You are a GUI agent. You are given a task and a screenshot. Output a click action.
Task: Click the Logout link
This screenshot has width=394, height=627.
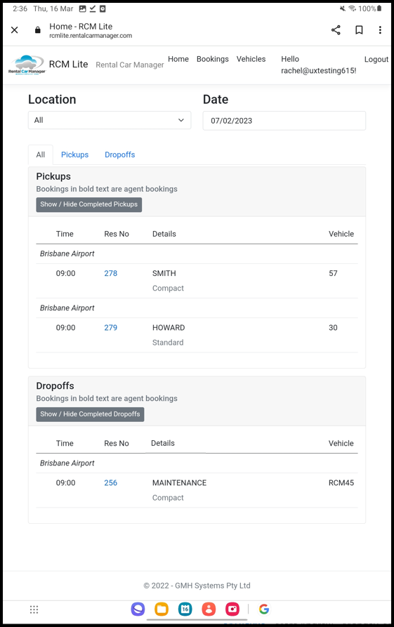tap(376, 60)
